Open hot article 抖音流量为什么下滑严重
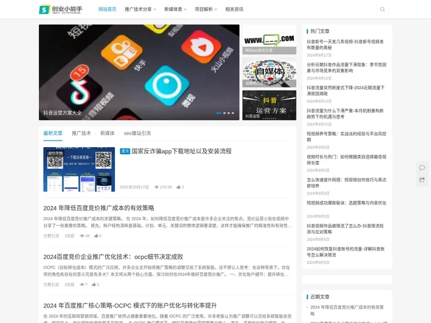The height and width of the screenshot is (323, 431). point(345,114)
